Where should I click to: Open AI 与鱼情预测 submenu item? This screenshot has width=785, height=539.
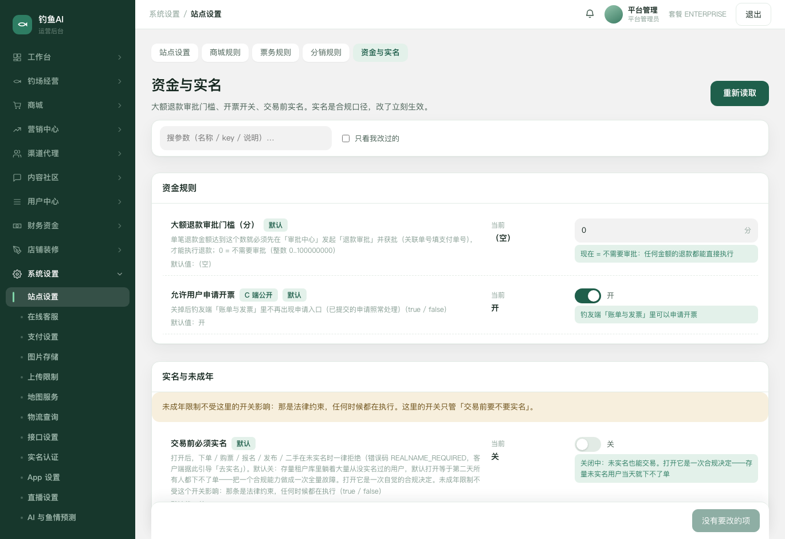68,517
